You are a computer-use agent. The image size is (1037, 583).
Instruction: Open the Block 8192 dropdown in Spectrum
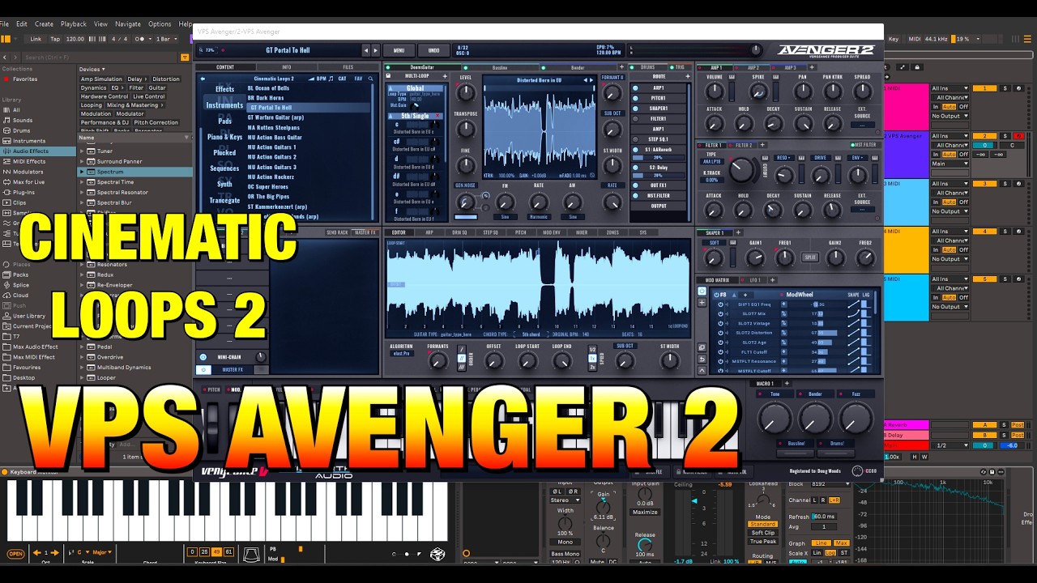[x=830, y=484]
